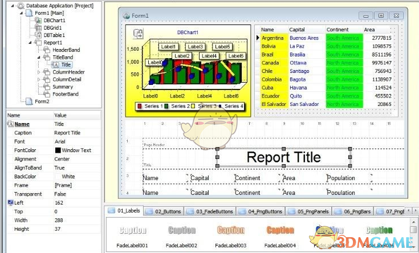
Task: Click the Height value 37
Action: coord(58,229)
